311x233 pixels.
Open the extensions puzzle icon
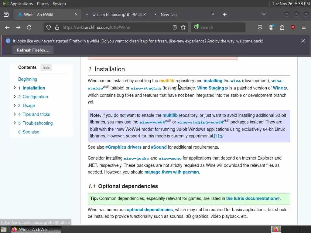[282, 27]
